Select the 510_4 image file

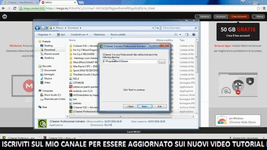[x=76, y=79]
